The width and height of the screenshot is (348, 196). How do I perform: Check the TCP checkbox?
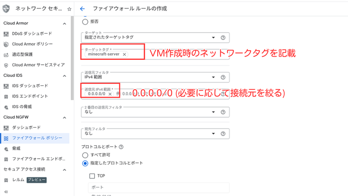click(92, 176)
